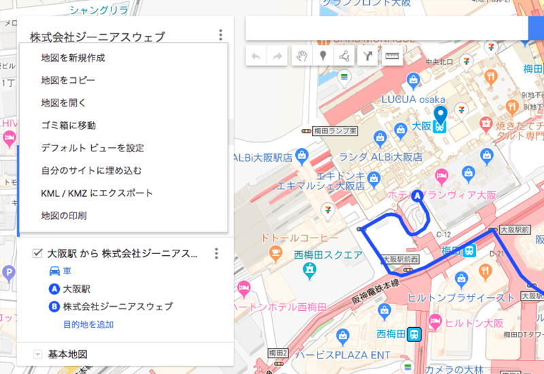This screenshot has height=374, width=544.
Task: Click the ハービスPLAZA ENT map label
Action: (x=343, y=355)
